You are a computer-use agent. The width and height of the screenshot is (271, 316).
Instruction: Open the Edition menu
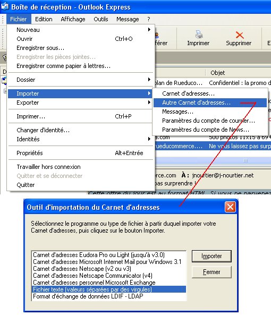point(44,19)
